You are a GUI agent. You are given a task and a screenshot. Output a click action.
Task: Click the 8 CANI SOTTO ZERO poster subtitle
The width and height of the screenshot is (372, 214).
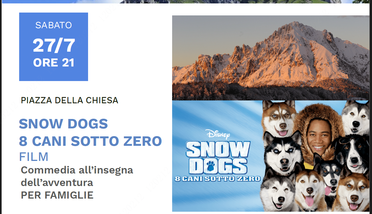tap(218, 179)
